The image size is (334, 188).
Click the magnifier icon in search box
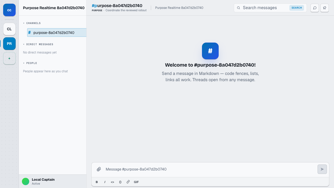(238, 8)
